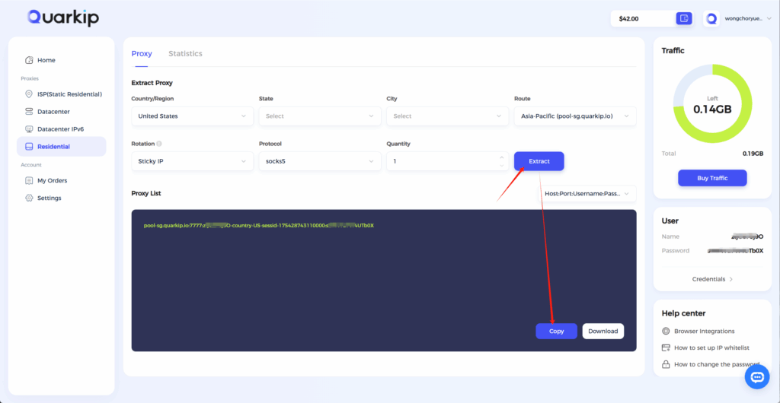The image size is (780, 403).
Task: Click the Datacenter server icon
Action: click(29, 112)
